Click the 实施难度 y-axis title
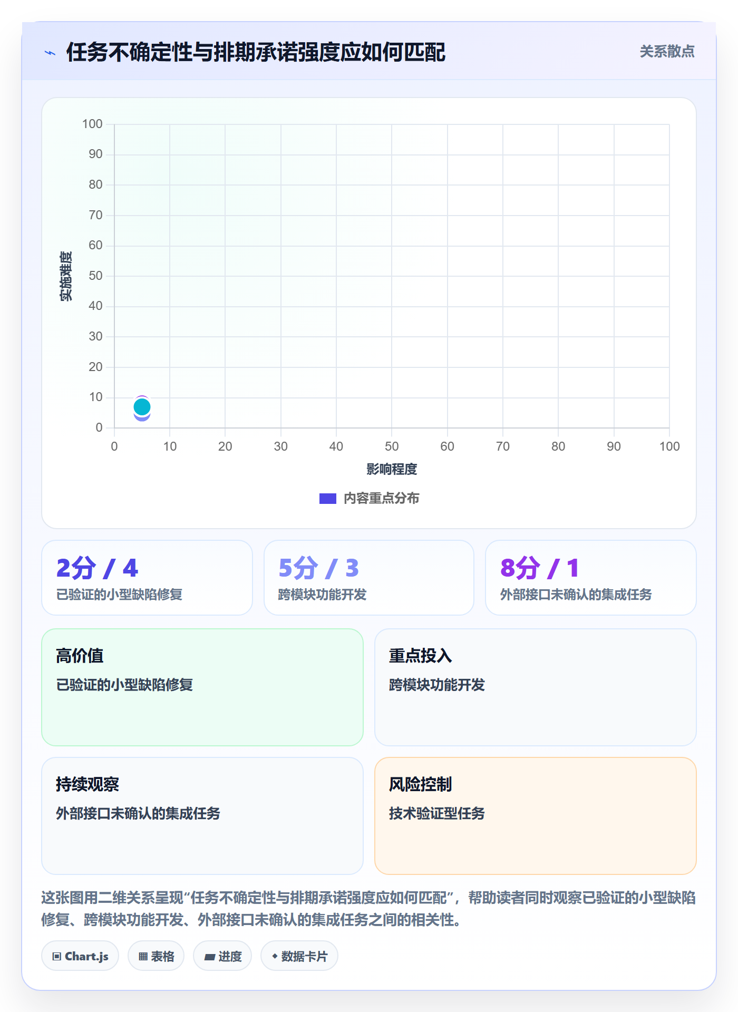This screenshot has height=1012, width=738. (x=66, y=276)
